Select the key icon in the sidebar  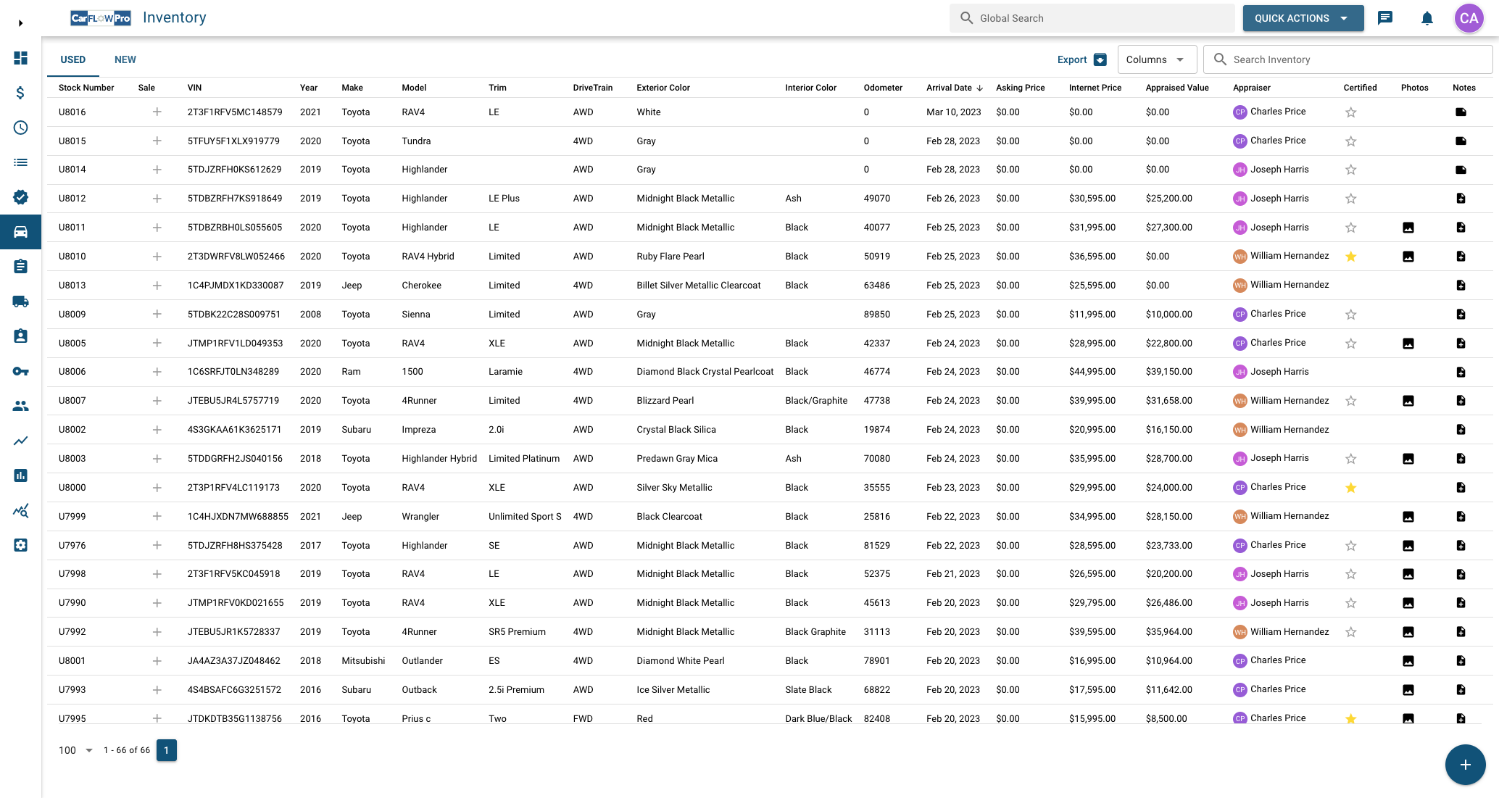point(20,371)
